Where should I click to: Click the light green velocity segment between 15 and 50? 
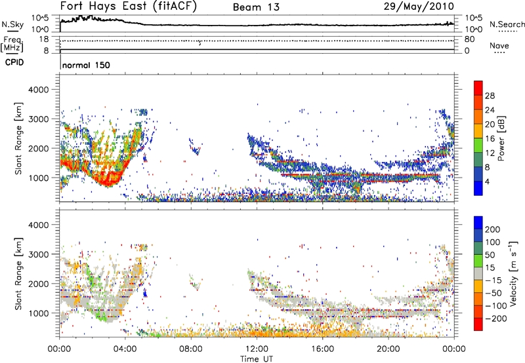[478, 261]
